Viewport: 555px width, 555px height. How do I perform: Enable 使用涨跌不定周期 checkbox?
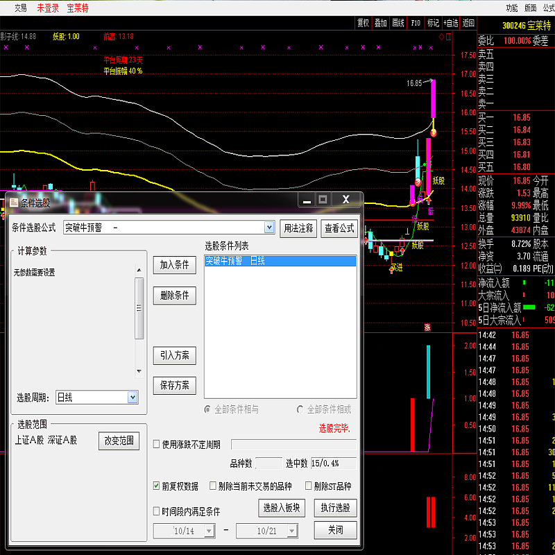(157, 444)
